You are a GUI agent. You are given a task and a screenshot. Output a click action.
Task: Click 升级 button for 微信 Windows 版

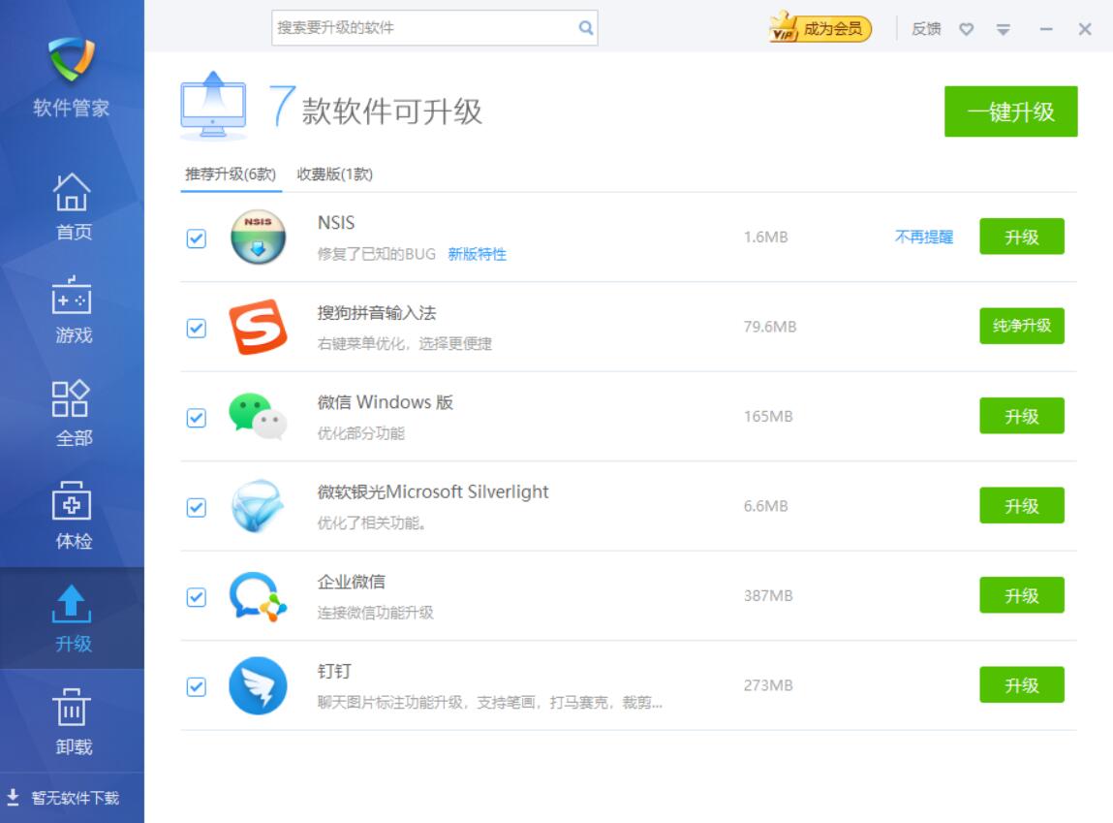(1021, 416)
